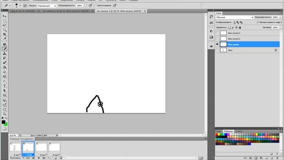Toggle the Автостирание checkbox
The width and height of the screenshot is (284, 160).
point(96,6)
